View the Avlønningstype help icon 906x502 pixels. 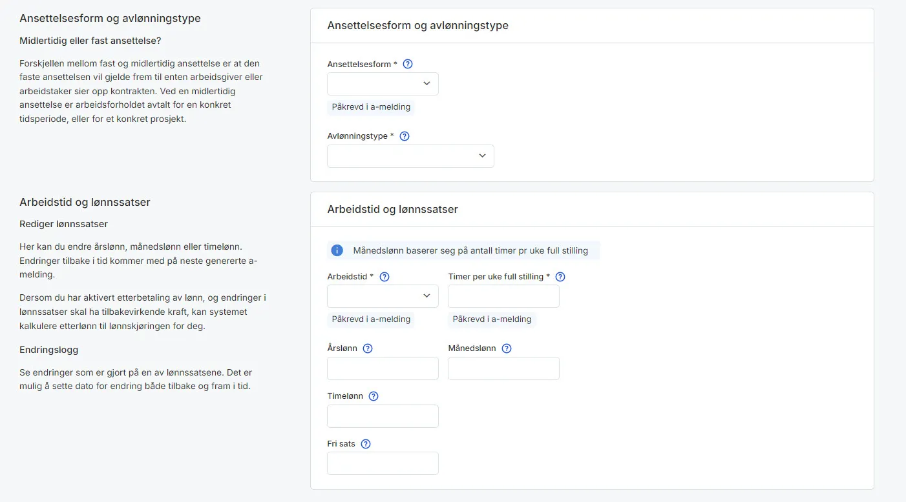click(x=405, y=136)
